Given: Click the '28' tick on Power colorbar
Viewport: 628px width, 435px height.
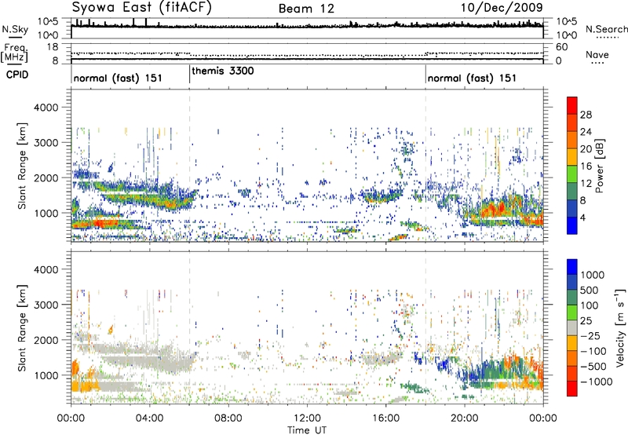Looking at the screenshot, I should click(586, 115).
